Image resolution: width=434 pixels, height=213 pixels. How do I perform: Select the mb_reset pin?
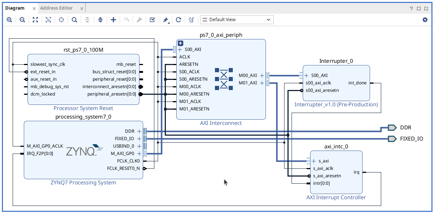pyautogui.click(x=126, y=64)
